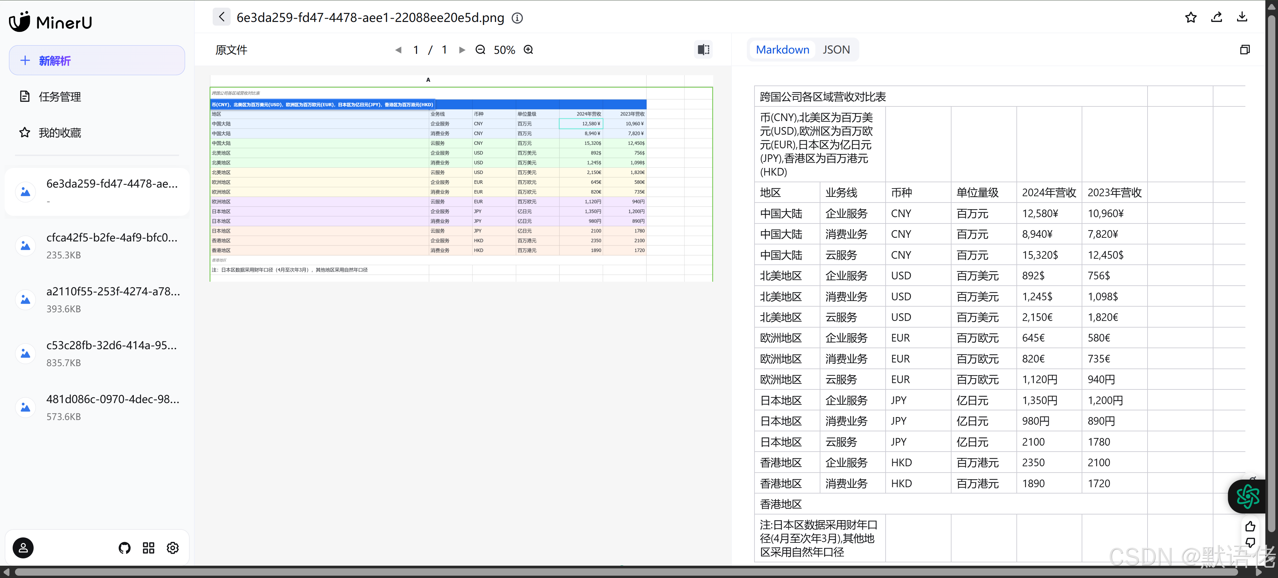The image size is (1278, 578).
Task: Select file cfca42f5-b2fe-4af9-bfc0... in the list
Action: click(x=97, y=246)
